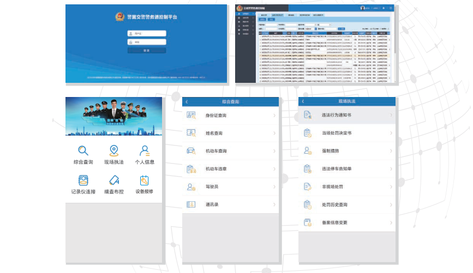The width and height of the screenshot is (473, 273).
Task: Tap the police banner image on home screen
Action: click(113, 116)
